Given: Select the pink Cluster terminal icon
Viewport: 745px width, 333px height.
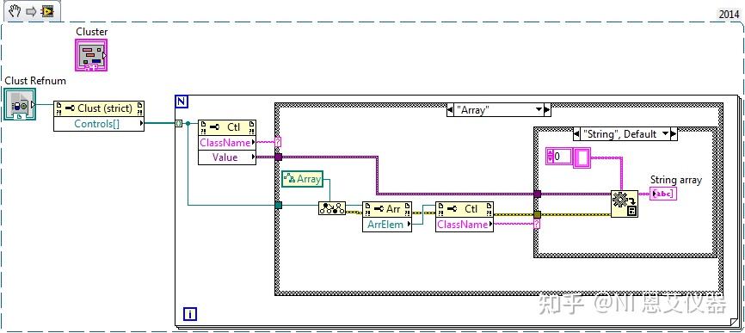Looking at the screenshot, I should 91,55.
